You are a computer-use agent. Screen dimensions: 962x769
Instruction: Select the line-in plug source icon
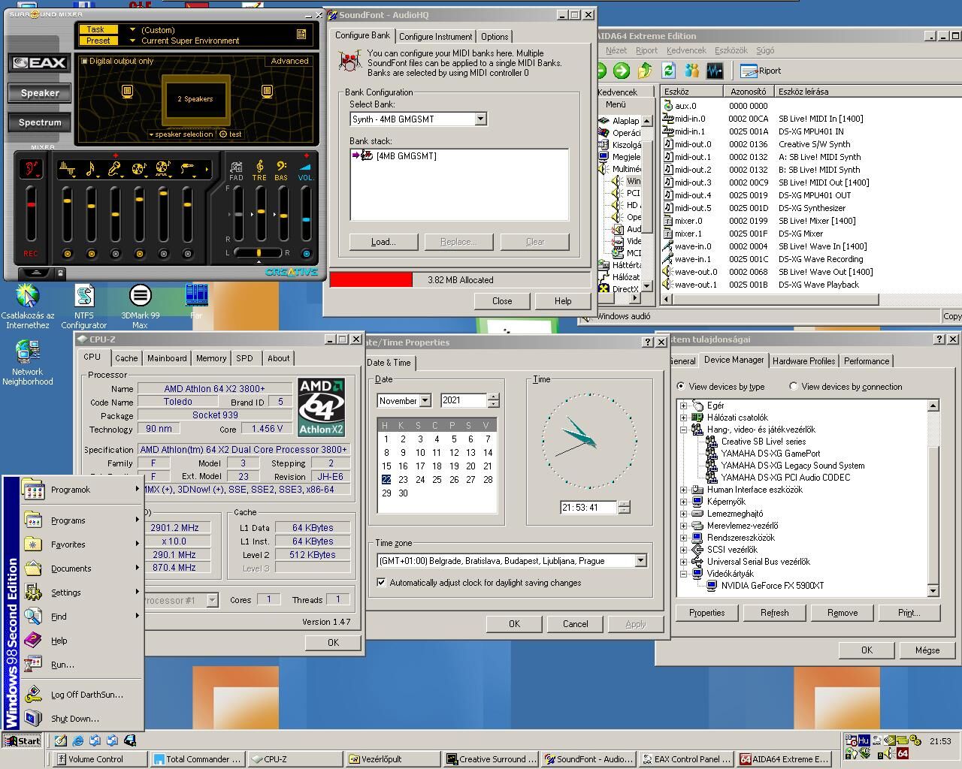pyautogui.click(x=187, y=169)
